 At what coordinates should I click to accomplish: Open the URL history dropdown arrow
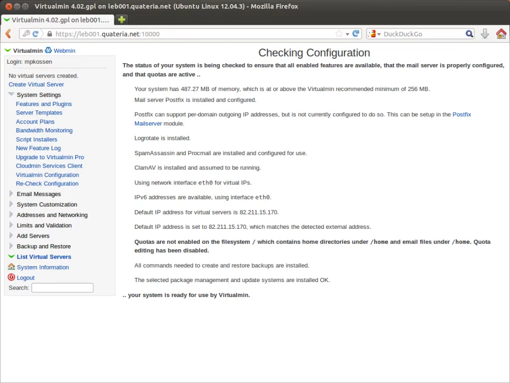click(347, 34)
